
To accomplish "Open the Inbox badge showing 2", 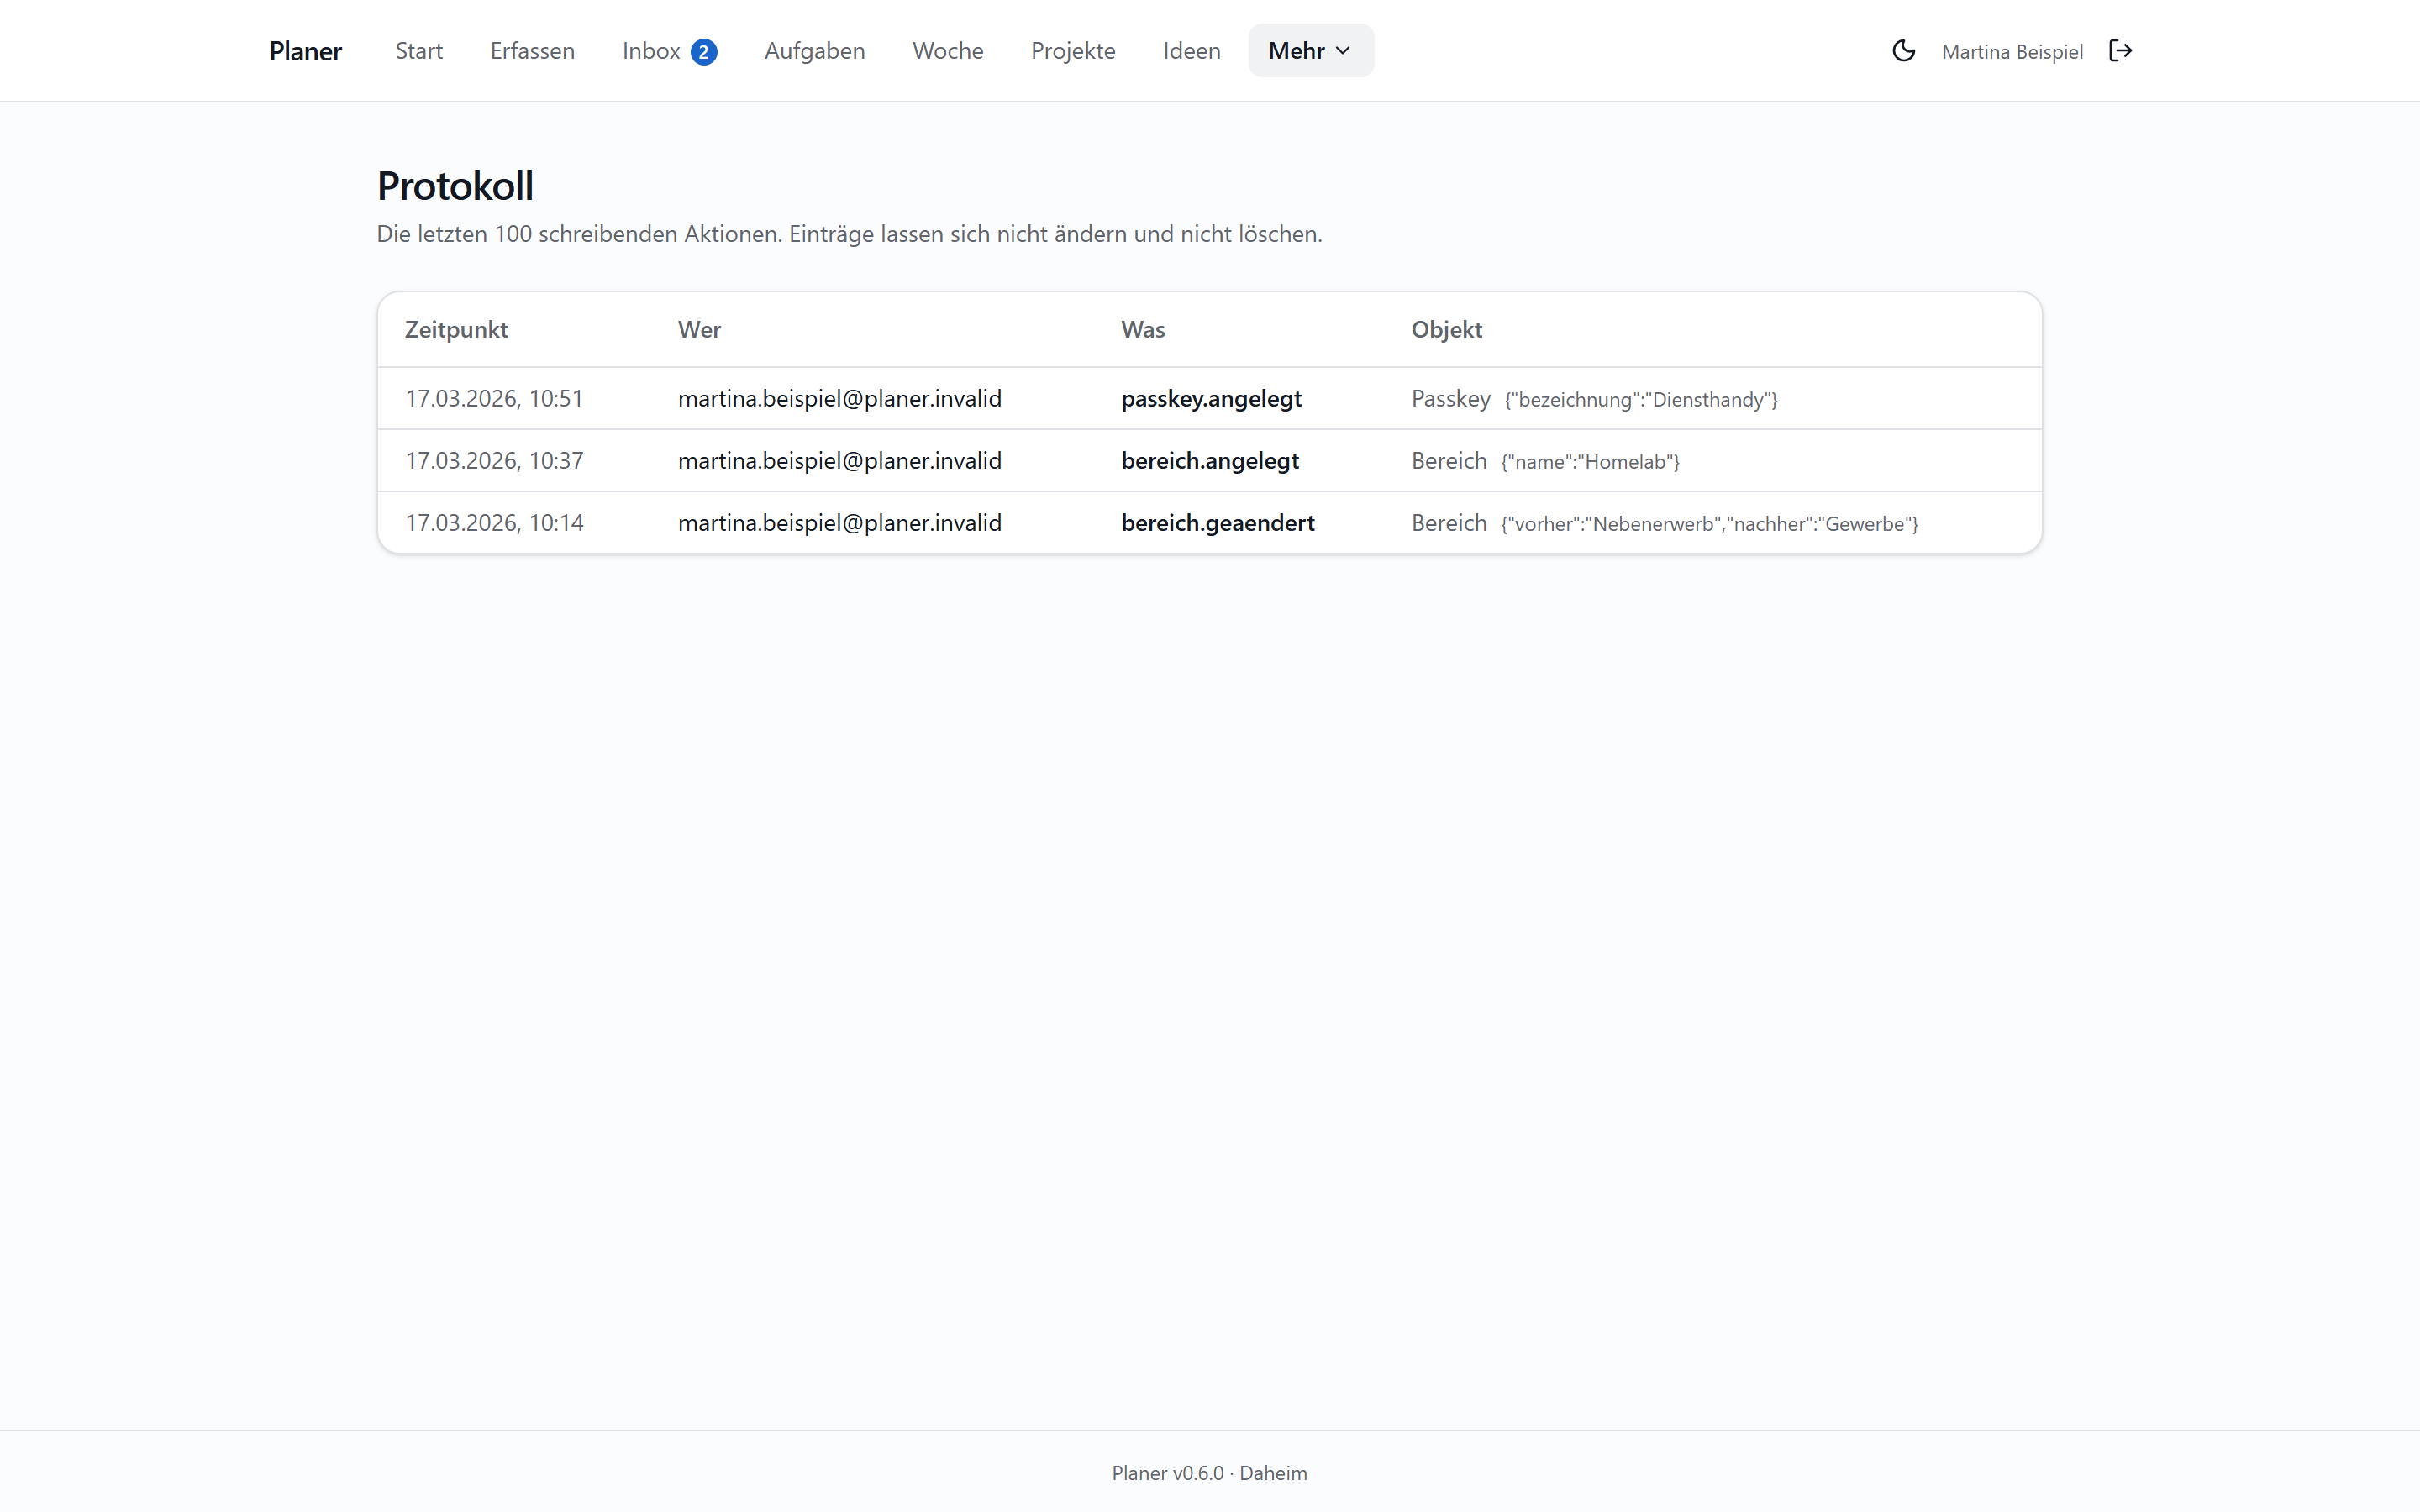I will tap(704, 52).
